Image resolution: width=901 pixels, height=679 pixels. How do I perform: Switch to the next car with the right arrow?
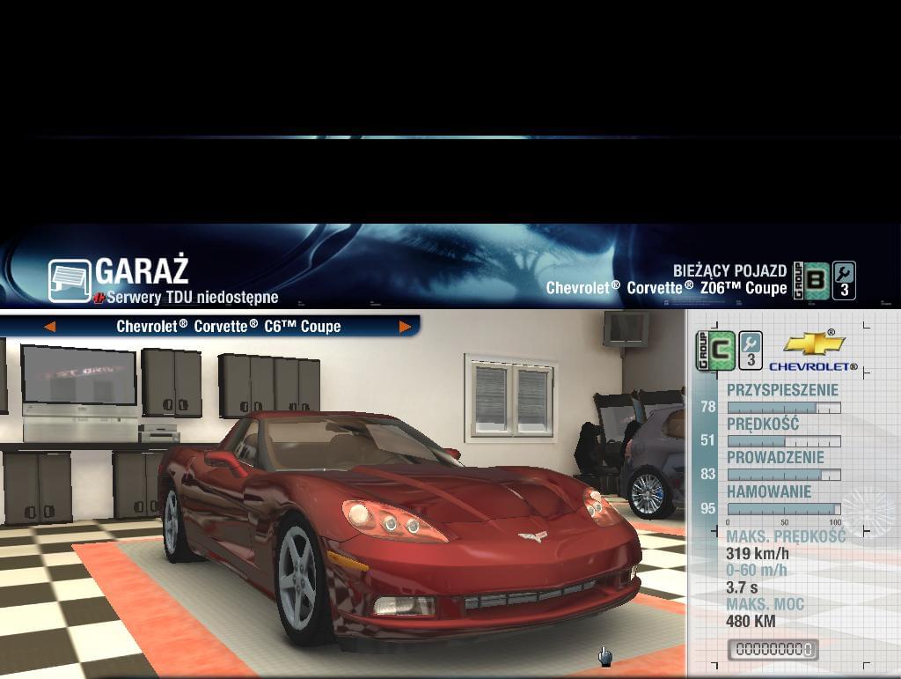pyautogui.click(x=405, y=327)
